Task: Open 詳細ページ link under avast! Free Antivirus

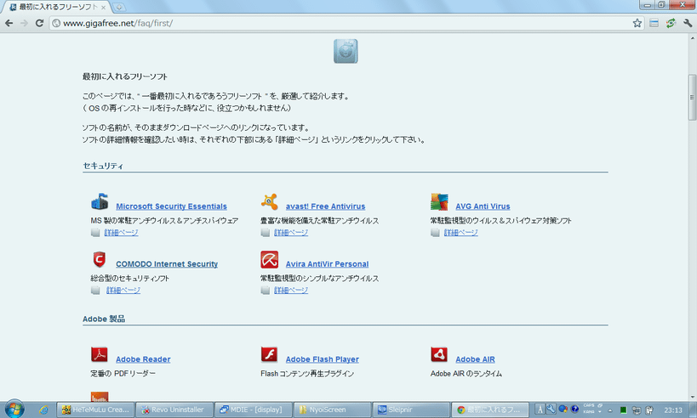Action: point(291,233)
